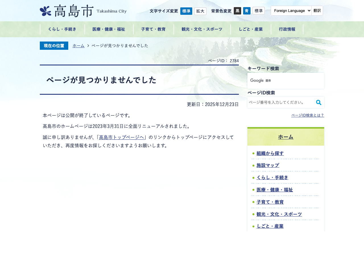Click the magnifier icon for page ID search
364x256 pixels.
point(319,102)
